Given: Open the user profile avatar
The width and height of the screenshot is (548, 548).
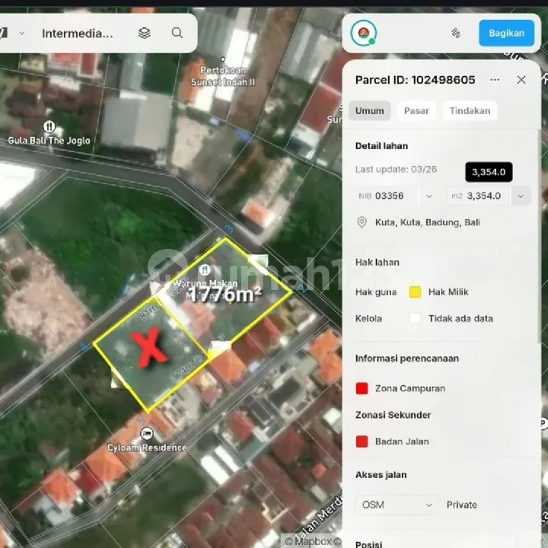Looking at the screenshot, I should (364, 33).
